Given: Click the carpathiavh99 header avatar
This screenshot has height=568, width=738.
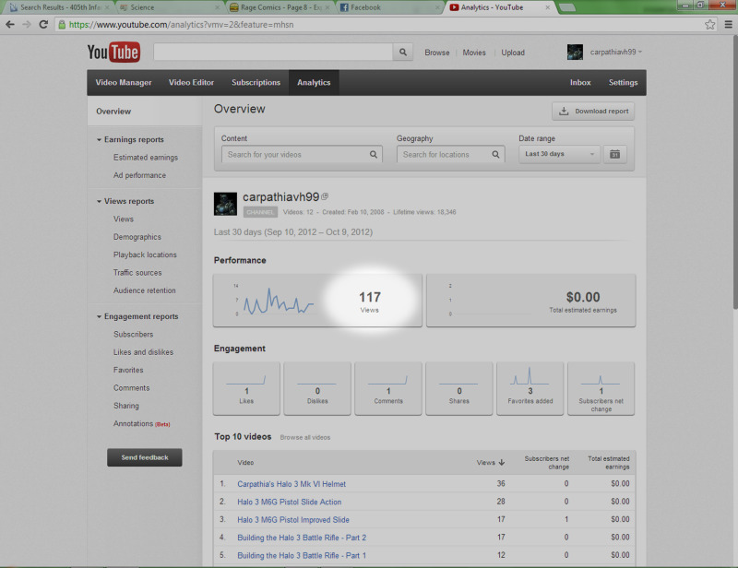Looking at the screenshot, I should [x=575, y=52].
